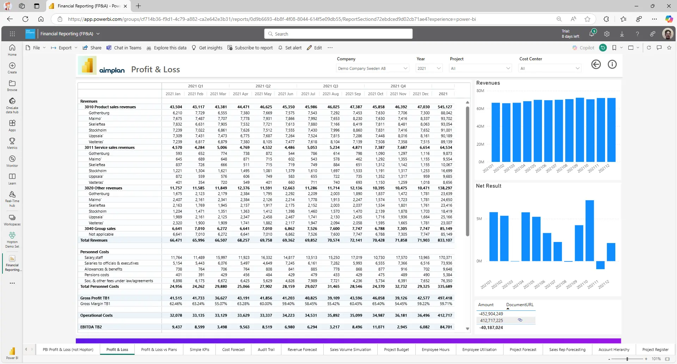Open the comments pane icon
Viewport: 677px width, 364px height.
(659, 48)
